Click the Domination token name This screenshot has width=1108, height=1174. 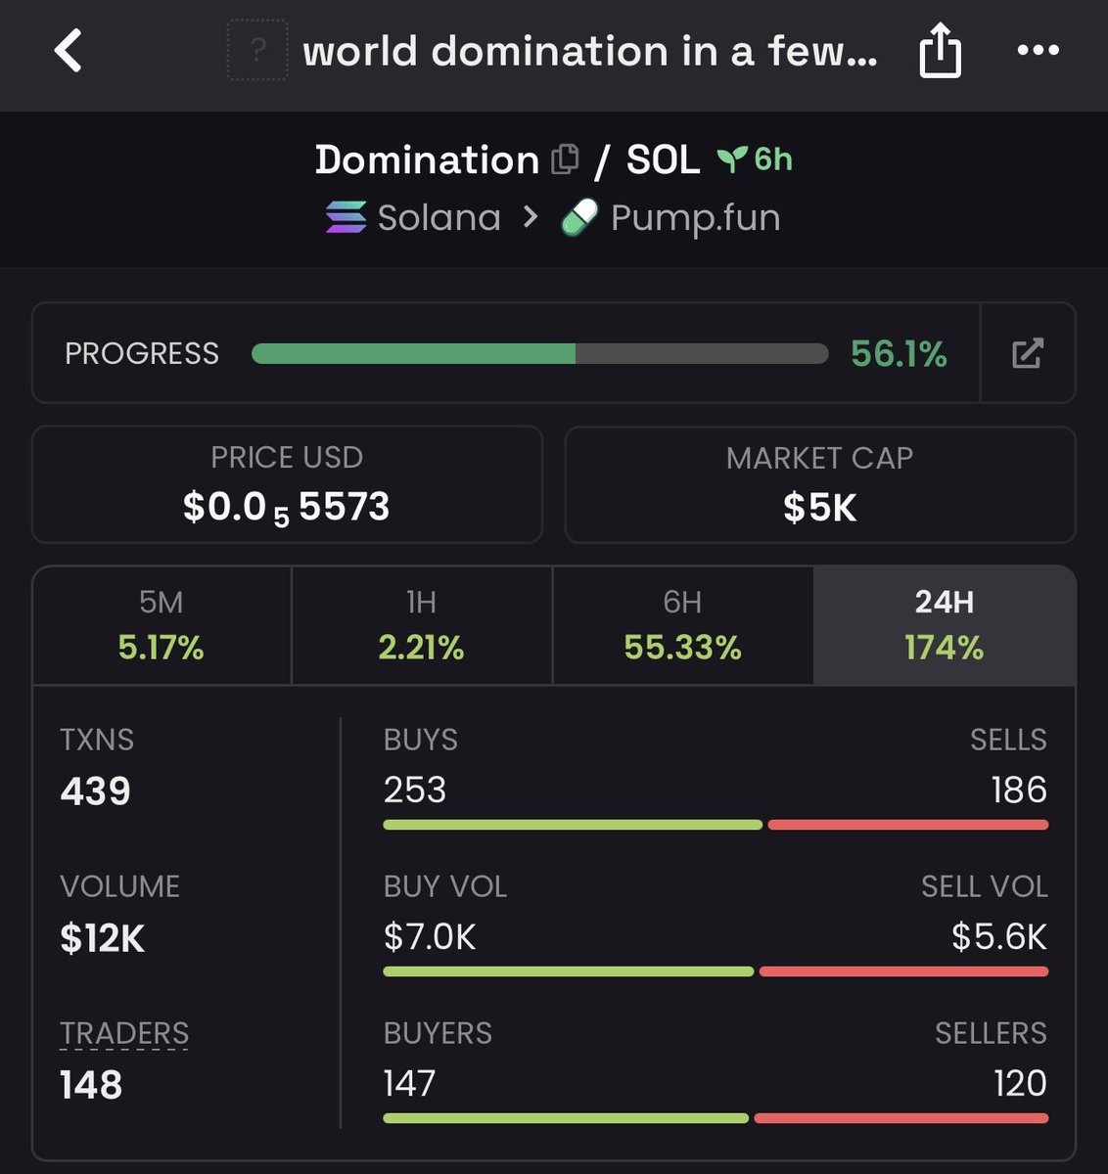pos(427,159)
